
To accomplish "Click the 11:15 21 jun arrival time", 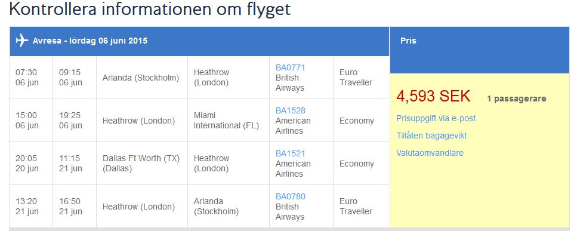I will (70, 164).
